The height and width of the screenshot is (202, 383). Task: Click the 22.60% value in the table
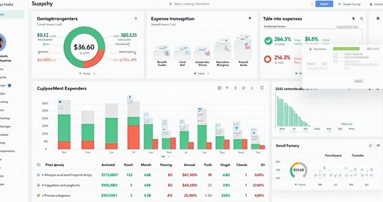259,185
